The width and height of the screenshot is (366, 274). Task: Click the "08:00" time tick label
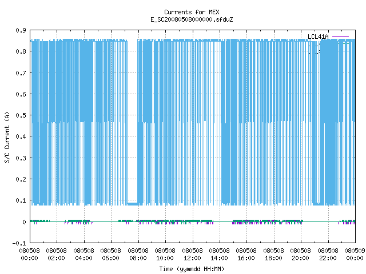(138, 258)
